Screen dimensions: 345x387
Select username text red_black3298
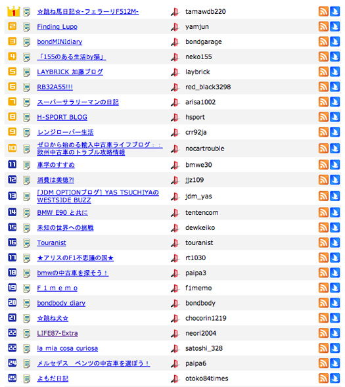click(x=208, y=87)
